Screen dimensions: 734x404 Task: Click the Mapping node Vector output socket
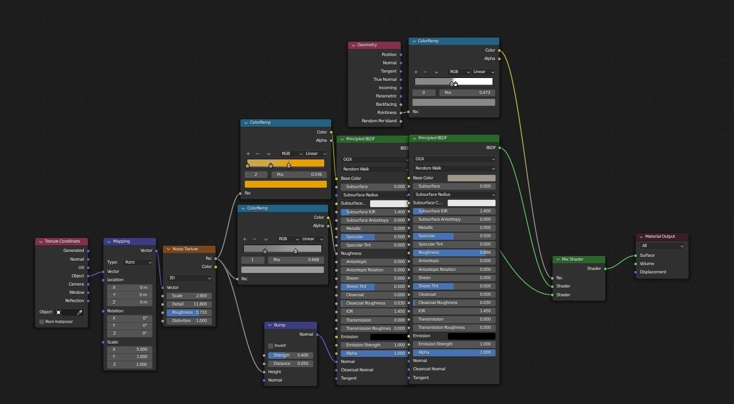coord(156,250)
